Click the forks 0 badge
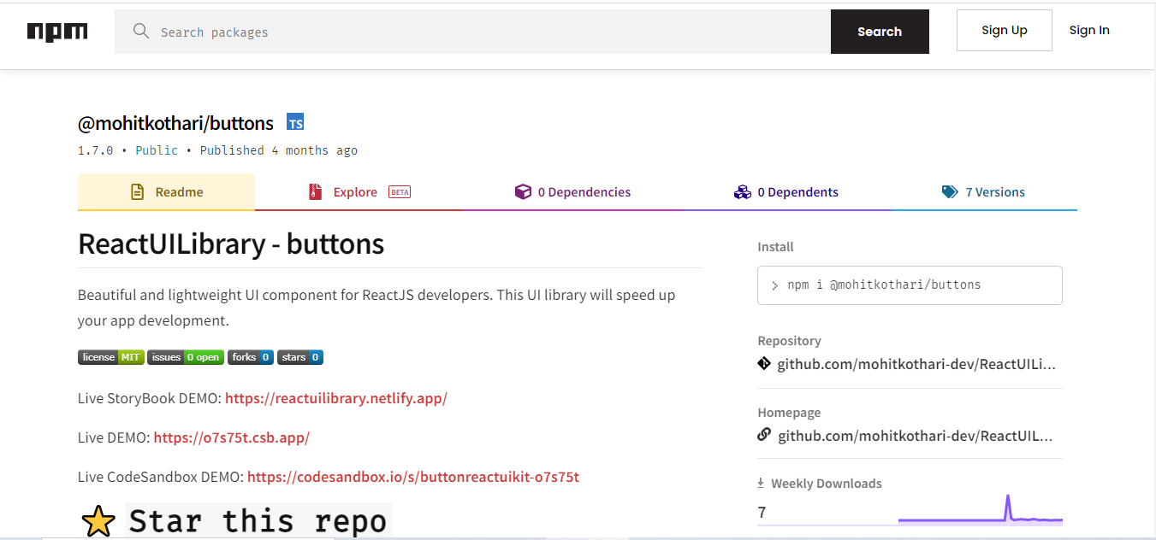The width and height of the screenshot is (1156, 540). pos(251,357)
